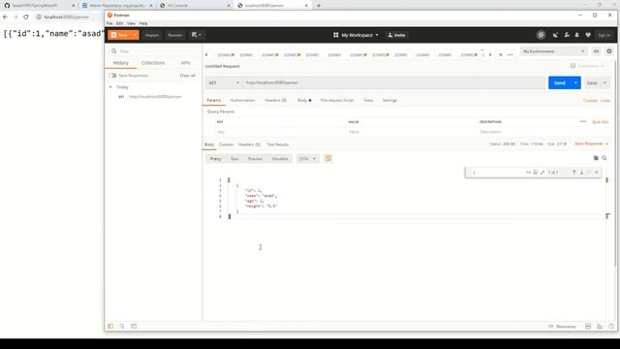
Task: Click the query param Value field
Action: pos(412,132)
